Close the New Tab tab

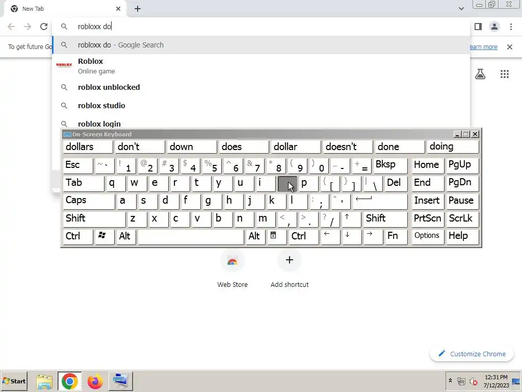click(x=118, y=9)
